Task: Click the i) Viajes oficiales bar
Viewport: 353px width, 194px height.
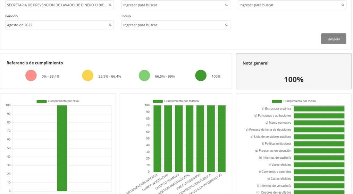Action: (x=319, y=165)
